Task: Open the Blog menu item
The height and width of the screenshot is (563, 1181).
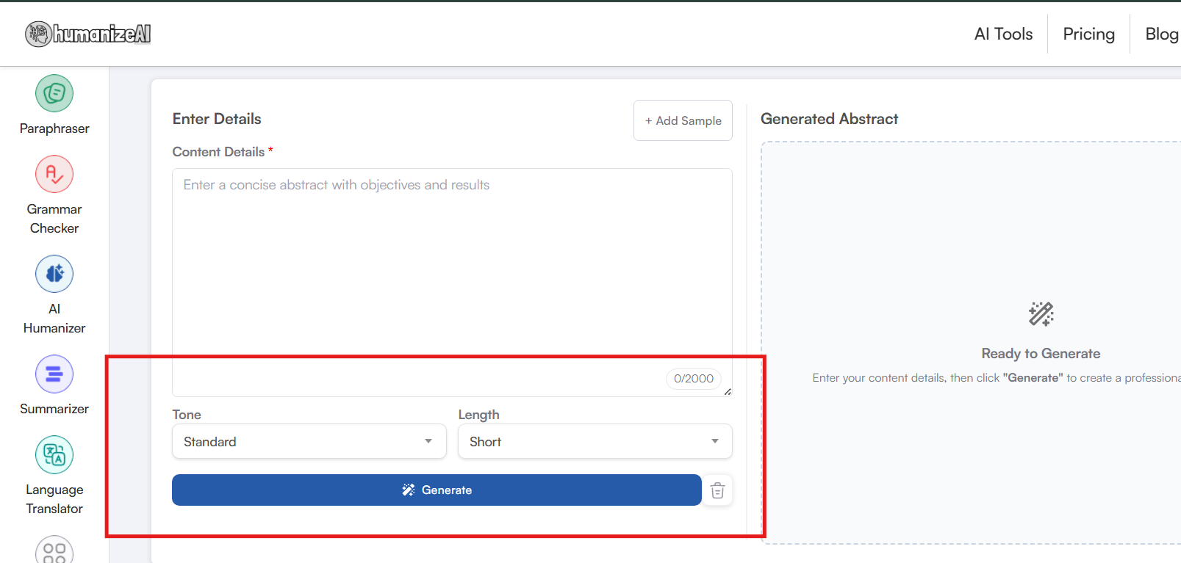Action: (x=1161, y=34)
